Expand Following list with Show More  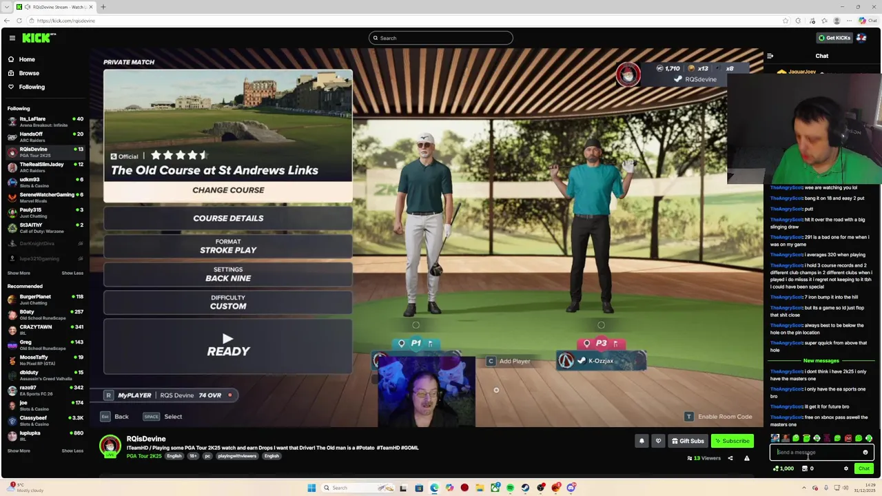19,273
